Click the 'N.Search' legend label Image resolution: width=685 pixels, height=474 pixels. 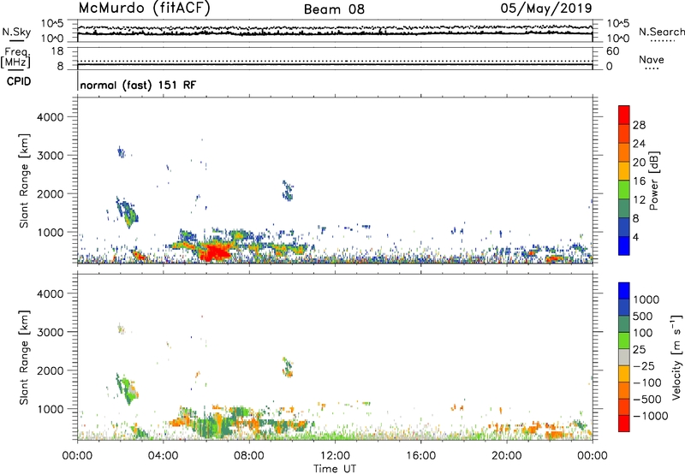click(x=661, y=32)
